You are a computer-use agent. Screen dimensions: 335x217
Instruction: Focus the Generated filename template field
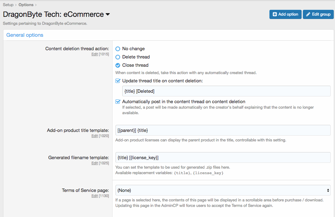[223, 157]
